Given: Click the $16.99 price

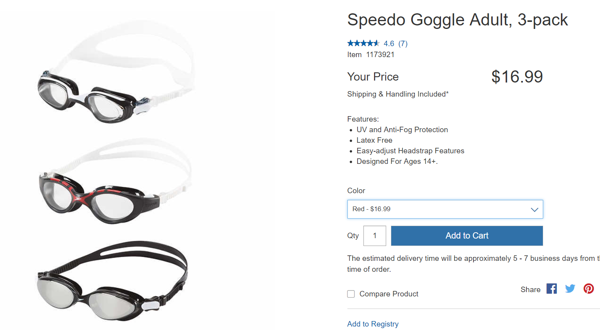Looking at the screenshot, I should pos(517,77).
